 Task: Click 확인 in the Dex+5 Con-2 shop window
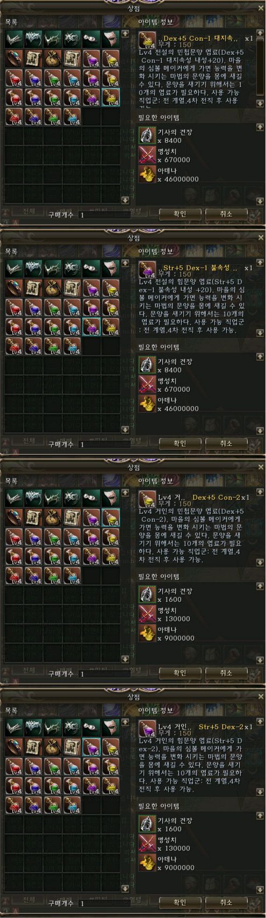[179, 673]
